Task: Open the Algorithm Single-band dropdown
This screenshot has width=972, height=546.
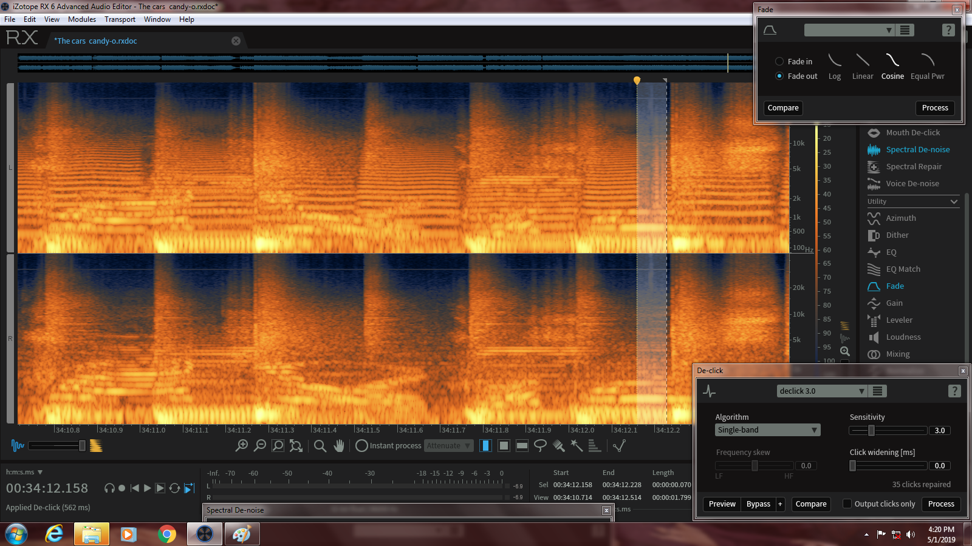Action: [768, 430]
